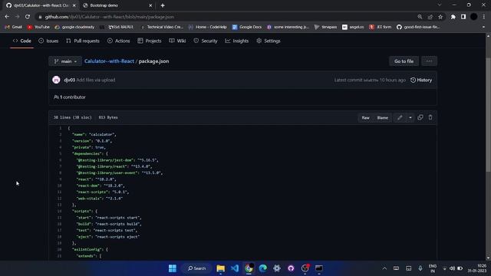The height and width of the screenshot is (276, 491).
Task: Click the browser back arrow
Action: (x=7, y=17)
